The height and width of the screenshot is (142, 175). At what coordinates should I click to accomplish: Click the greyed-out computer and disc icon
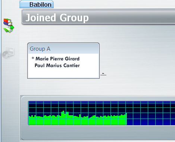pos(8,53)
